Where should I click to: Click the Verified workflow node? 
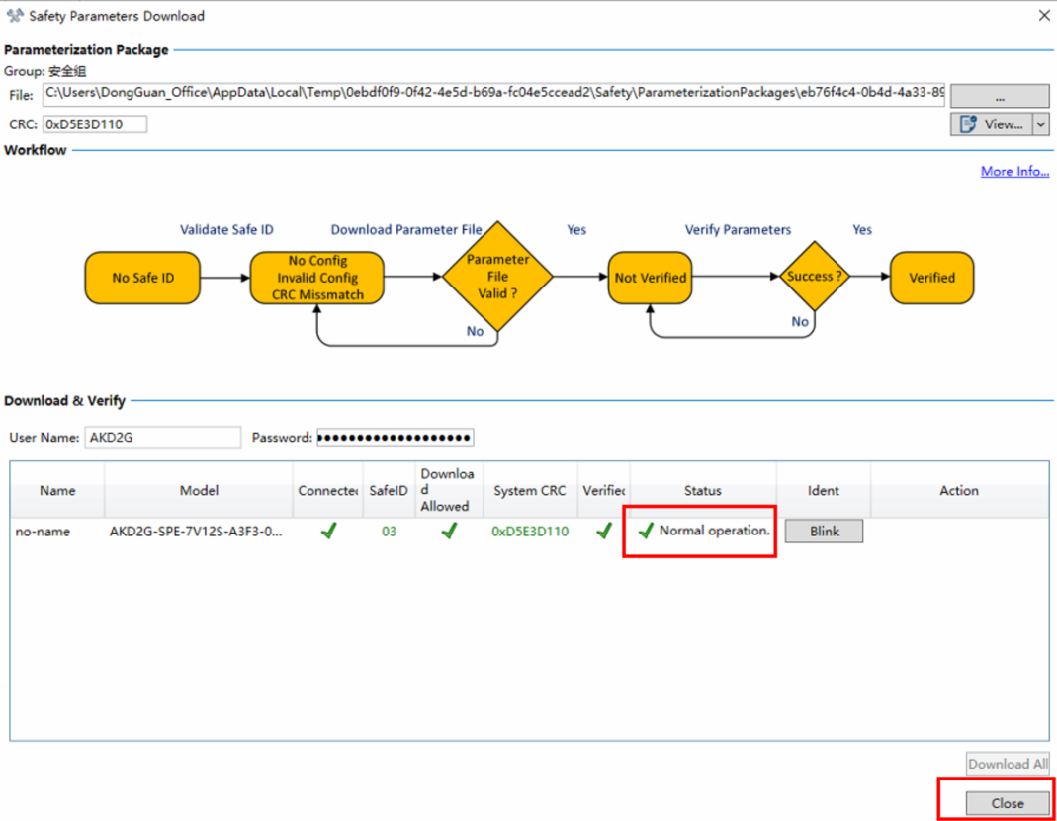point(931,278)
